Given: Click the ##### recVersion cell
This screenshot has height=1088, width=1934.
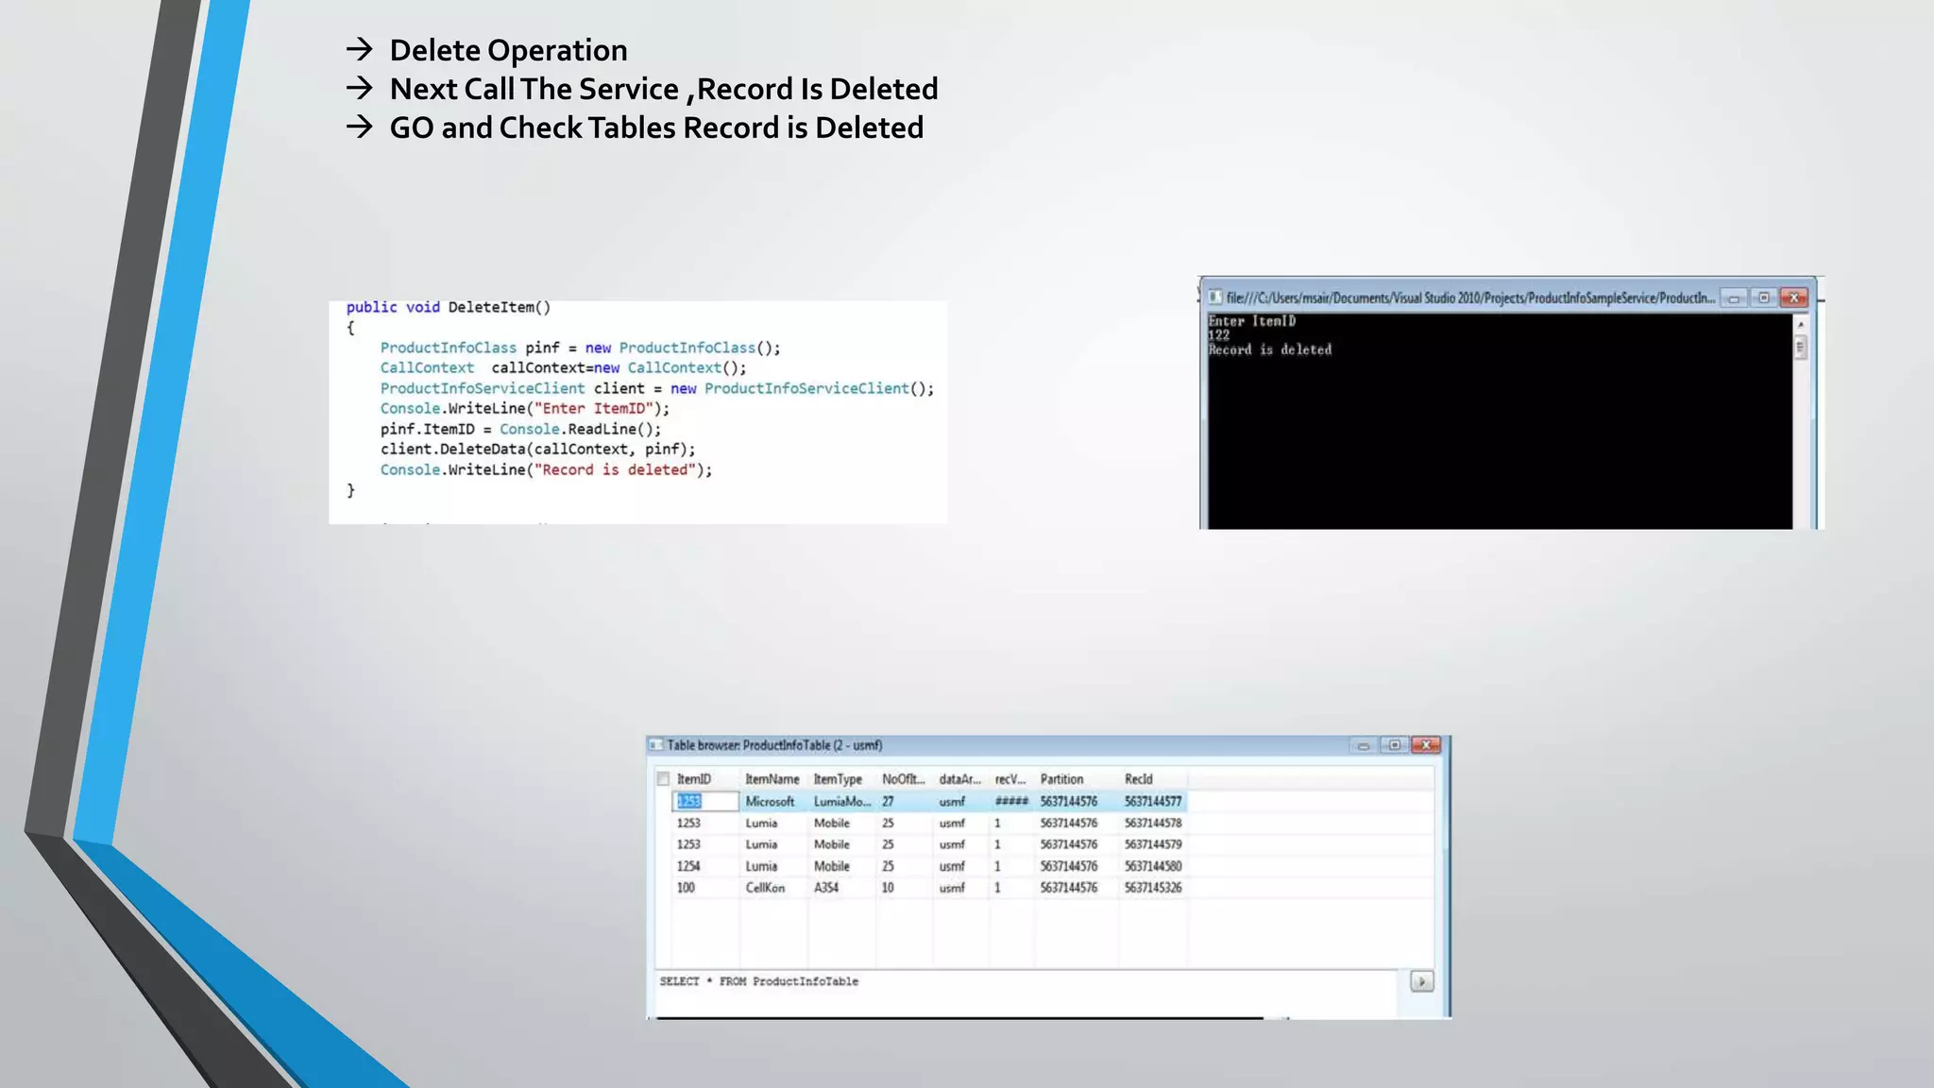Looking at the screenshot, I should [x=1011, y=801].
